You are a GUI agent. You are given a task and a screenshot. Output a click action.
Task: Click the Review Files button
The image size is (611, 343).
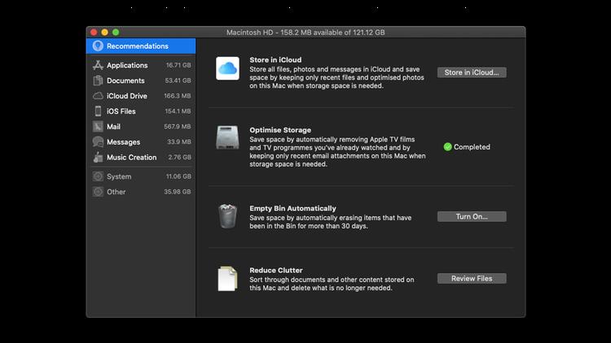click(x=472, y=278)
